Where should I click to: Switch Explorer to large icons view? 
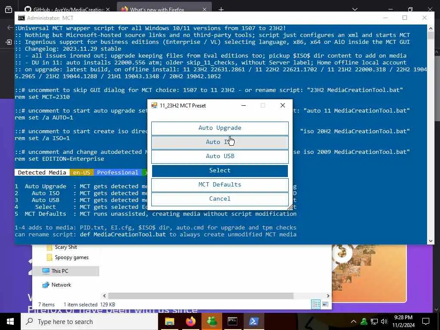coord(325,305)
